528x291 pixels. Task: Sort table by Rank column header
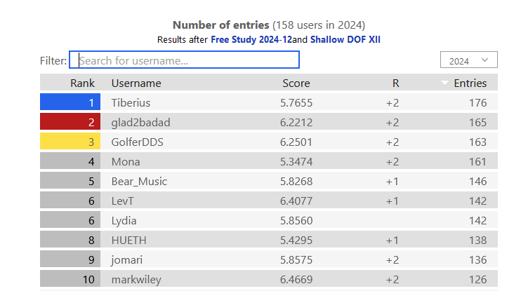pyautogui.click(x=83, y=83)
